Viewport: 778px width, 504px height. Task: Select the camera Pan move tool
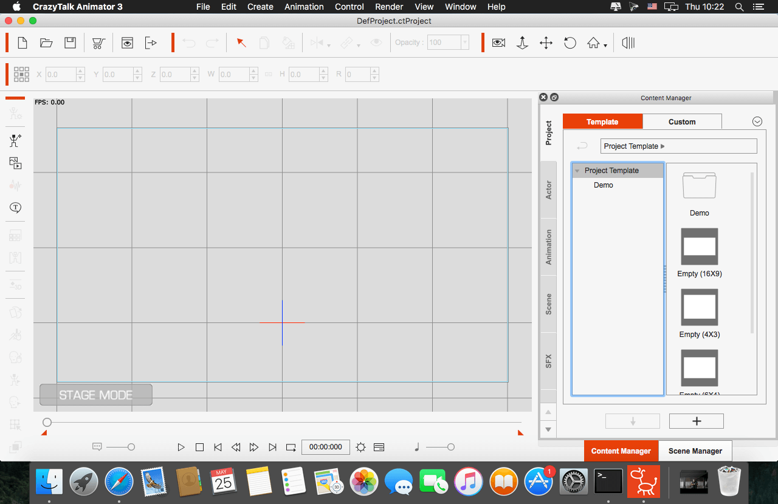pos(546,43)
